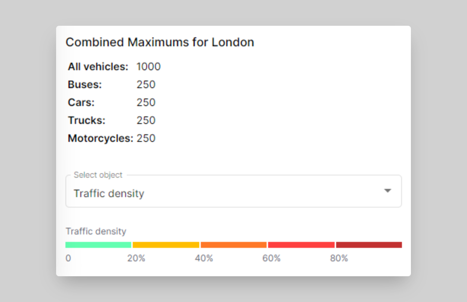
Task: Select the dark red segment of the gradient
Action: click(x=369, y=245)
